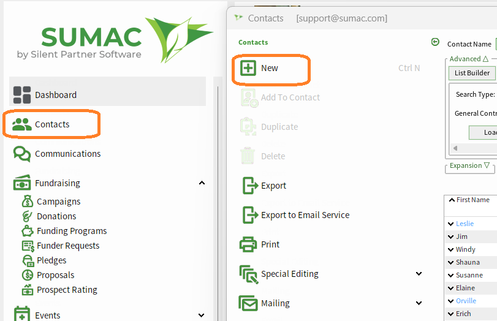Open the Dashboard icon in sidebar

(x=22, y=95)
